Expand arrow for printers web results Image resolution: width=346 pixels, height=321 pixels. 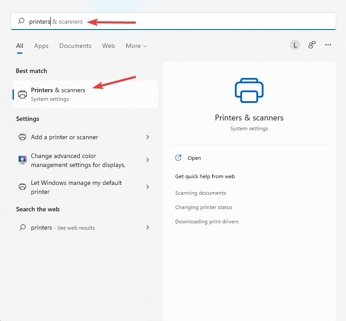(147, 227)
